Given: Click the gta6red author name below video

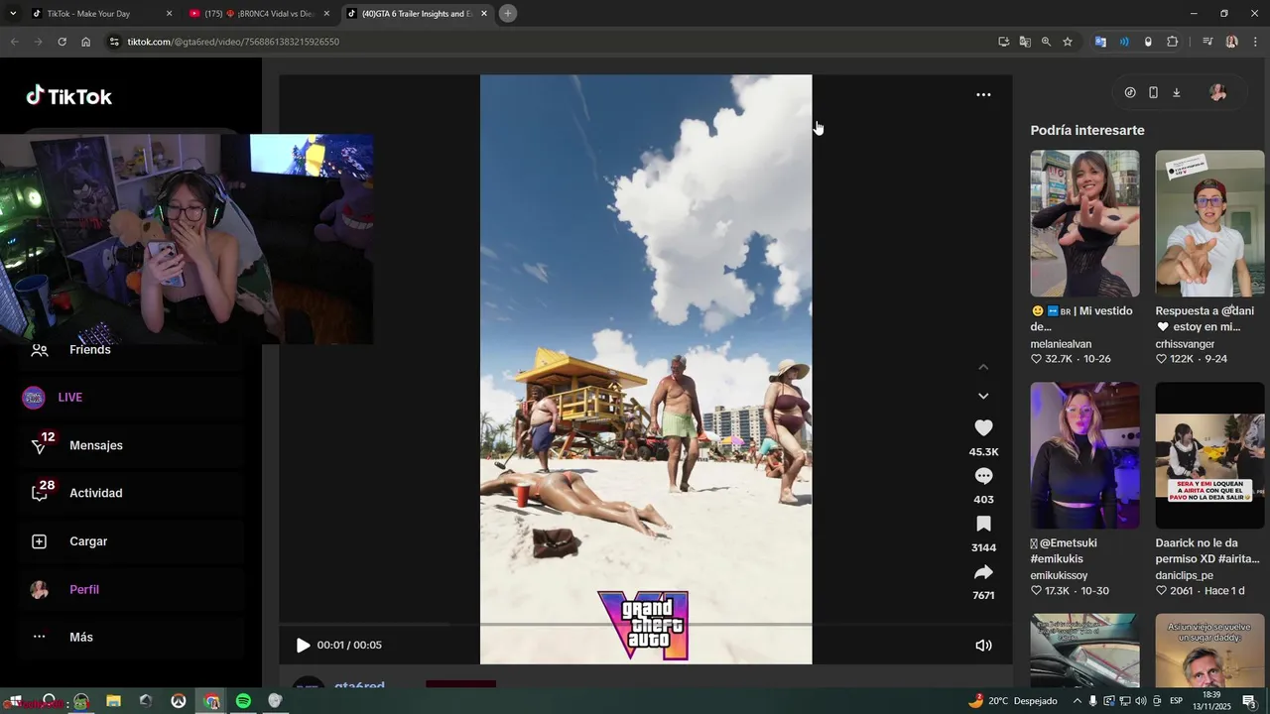Looking at the screenshot, I should 359,685.
